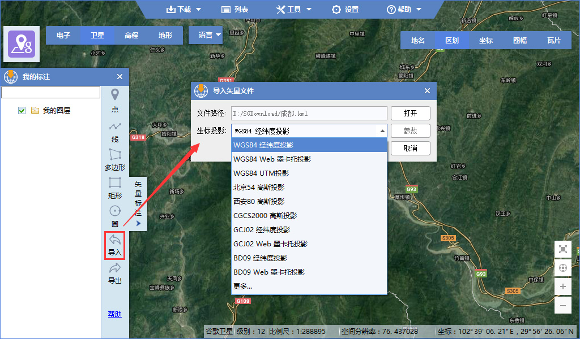Click the 比例尺 1:288895 status text
The image size is (580, 339).
point(297,331)
